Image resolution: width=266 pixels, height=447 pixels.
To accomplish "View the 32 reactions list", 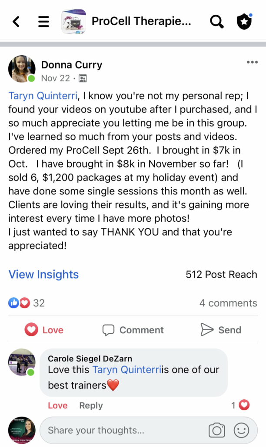I will [x=27, y=303].
